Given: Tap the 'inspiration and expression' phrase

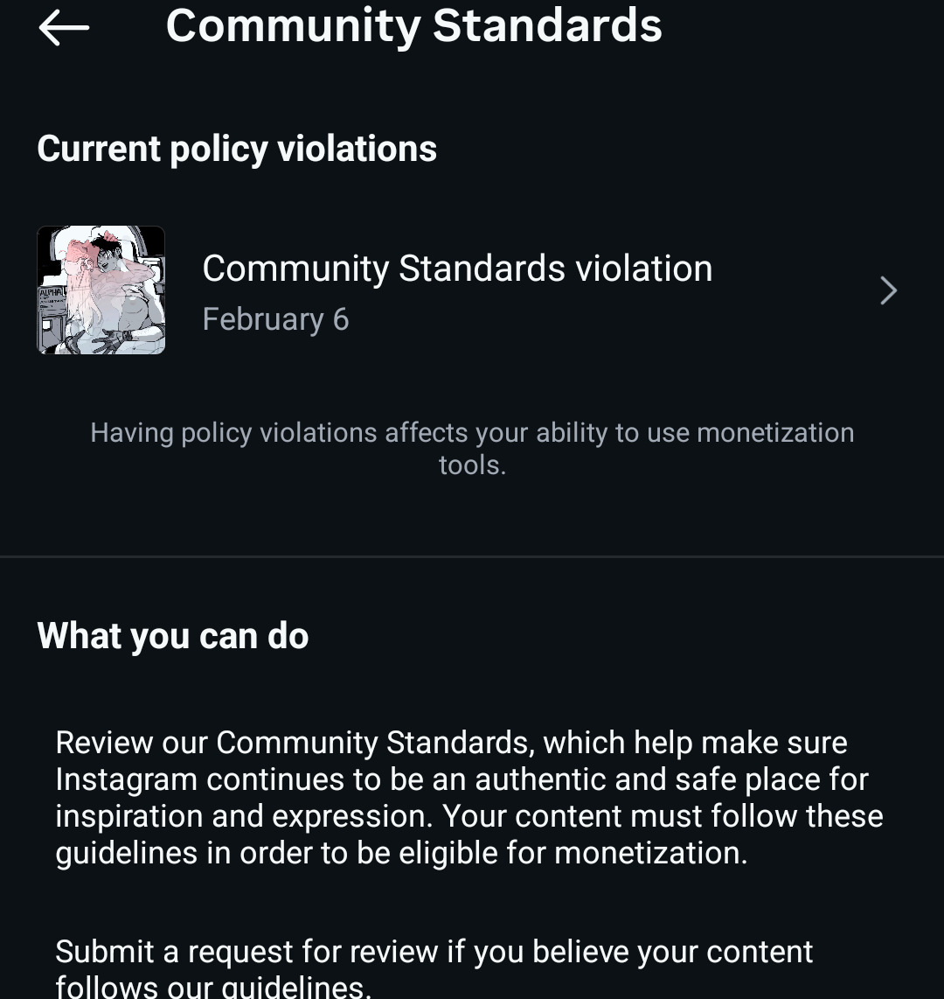Looking at the screenshot, I should (244, 816).
